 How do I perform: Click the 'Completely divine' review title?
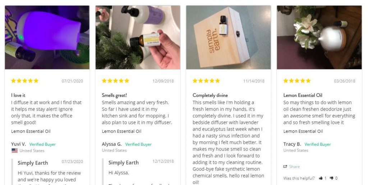(210, 95)
